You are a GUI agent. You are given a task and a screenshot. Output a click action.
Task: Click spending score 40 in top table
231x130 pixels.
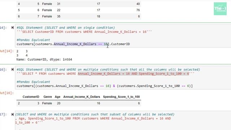pyautogui.click(x=138, y=4)
